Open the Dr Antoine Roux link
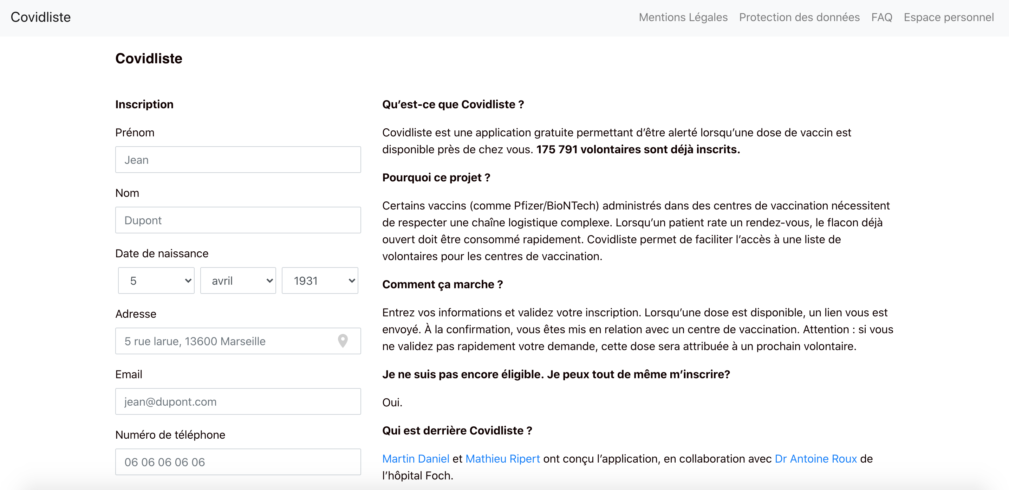The width and height of the screenshot is (1009, 490). pos(816,458)
